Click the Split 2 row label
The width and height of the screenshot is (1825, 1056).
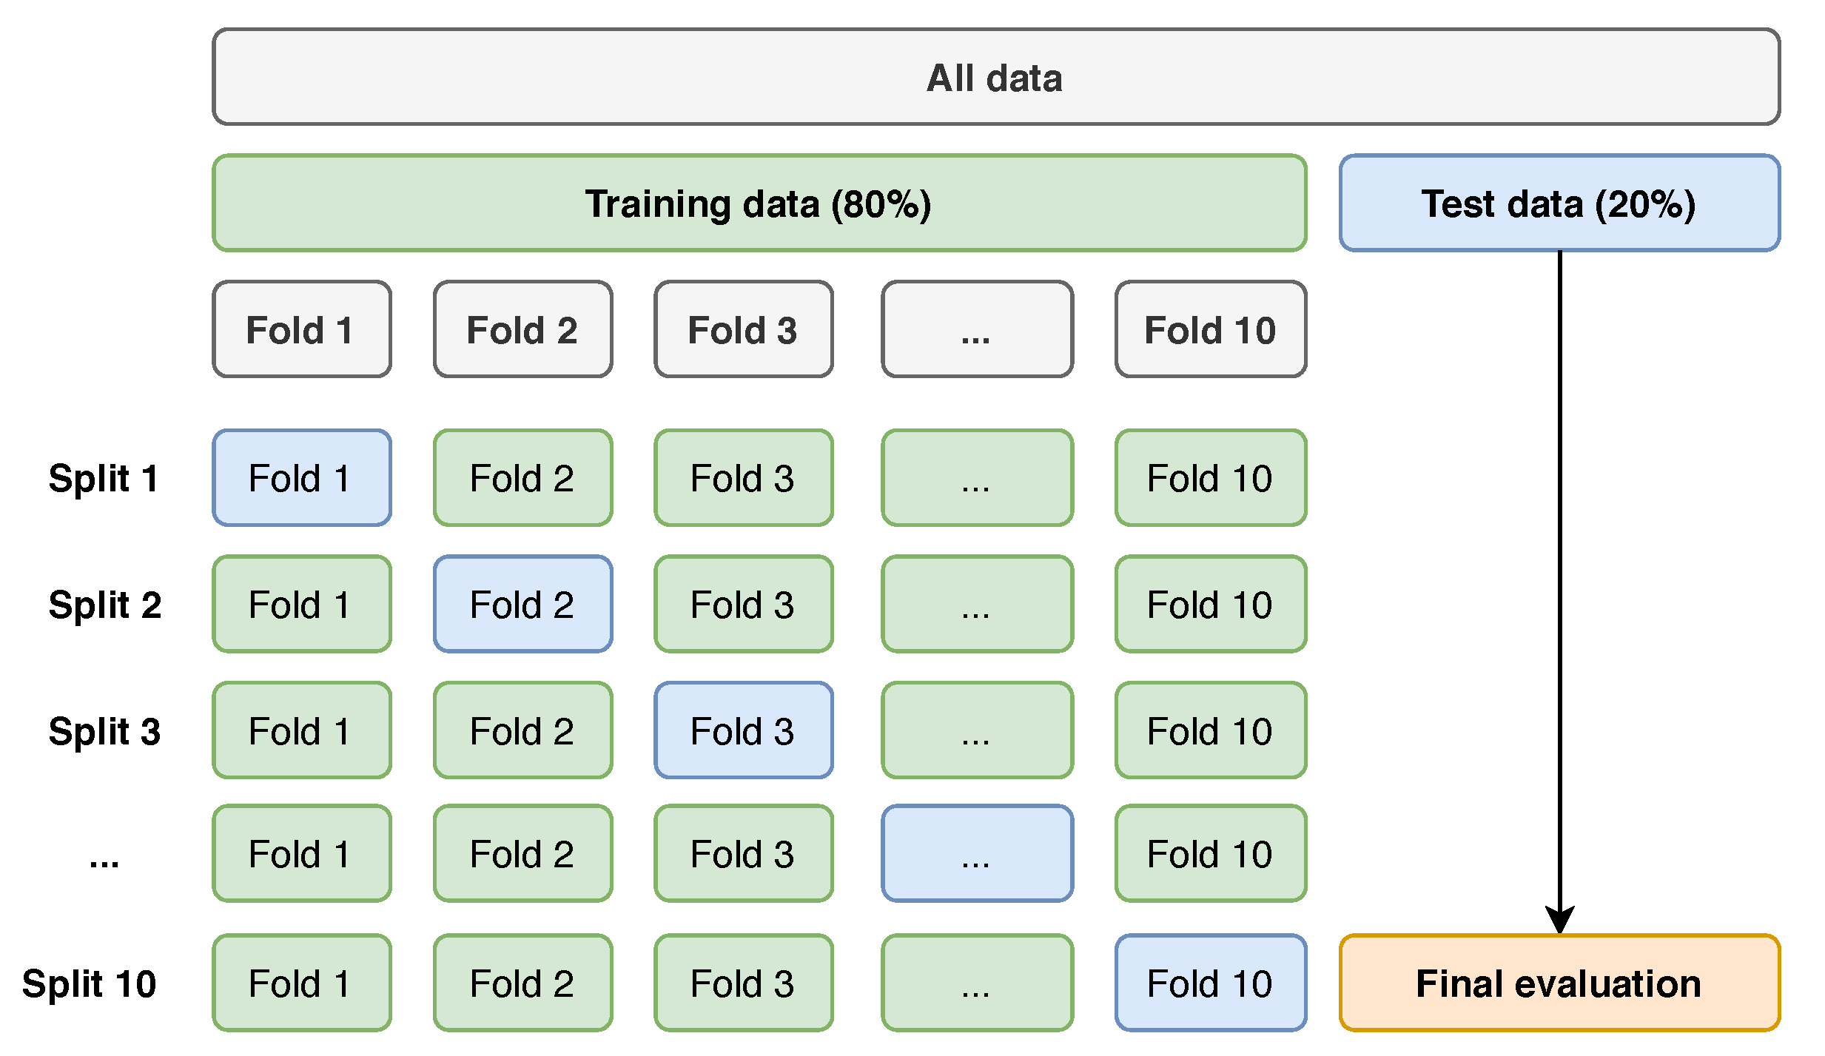click(104, 605)
